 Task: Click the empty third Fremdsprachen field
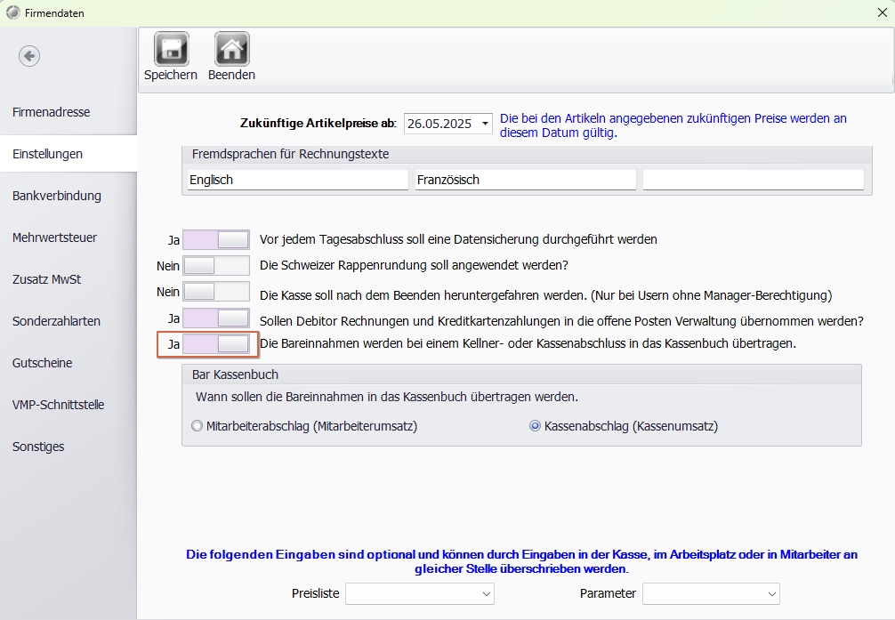click(x=753, y=180)
